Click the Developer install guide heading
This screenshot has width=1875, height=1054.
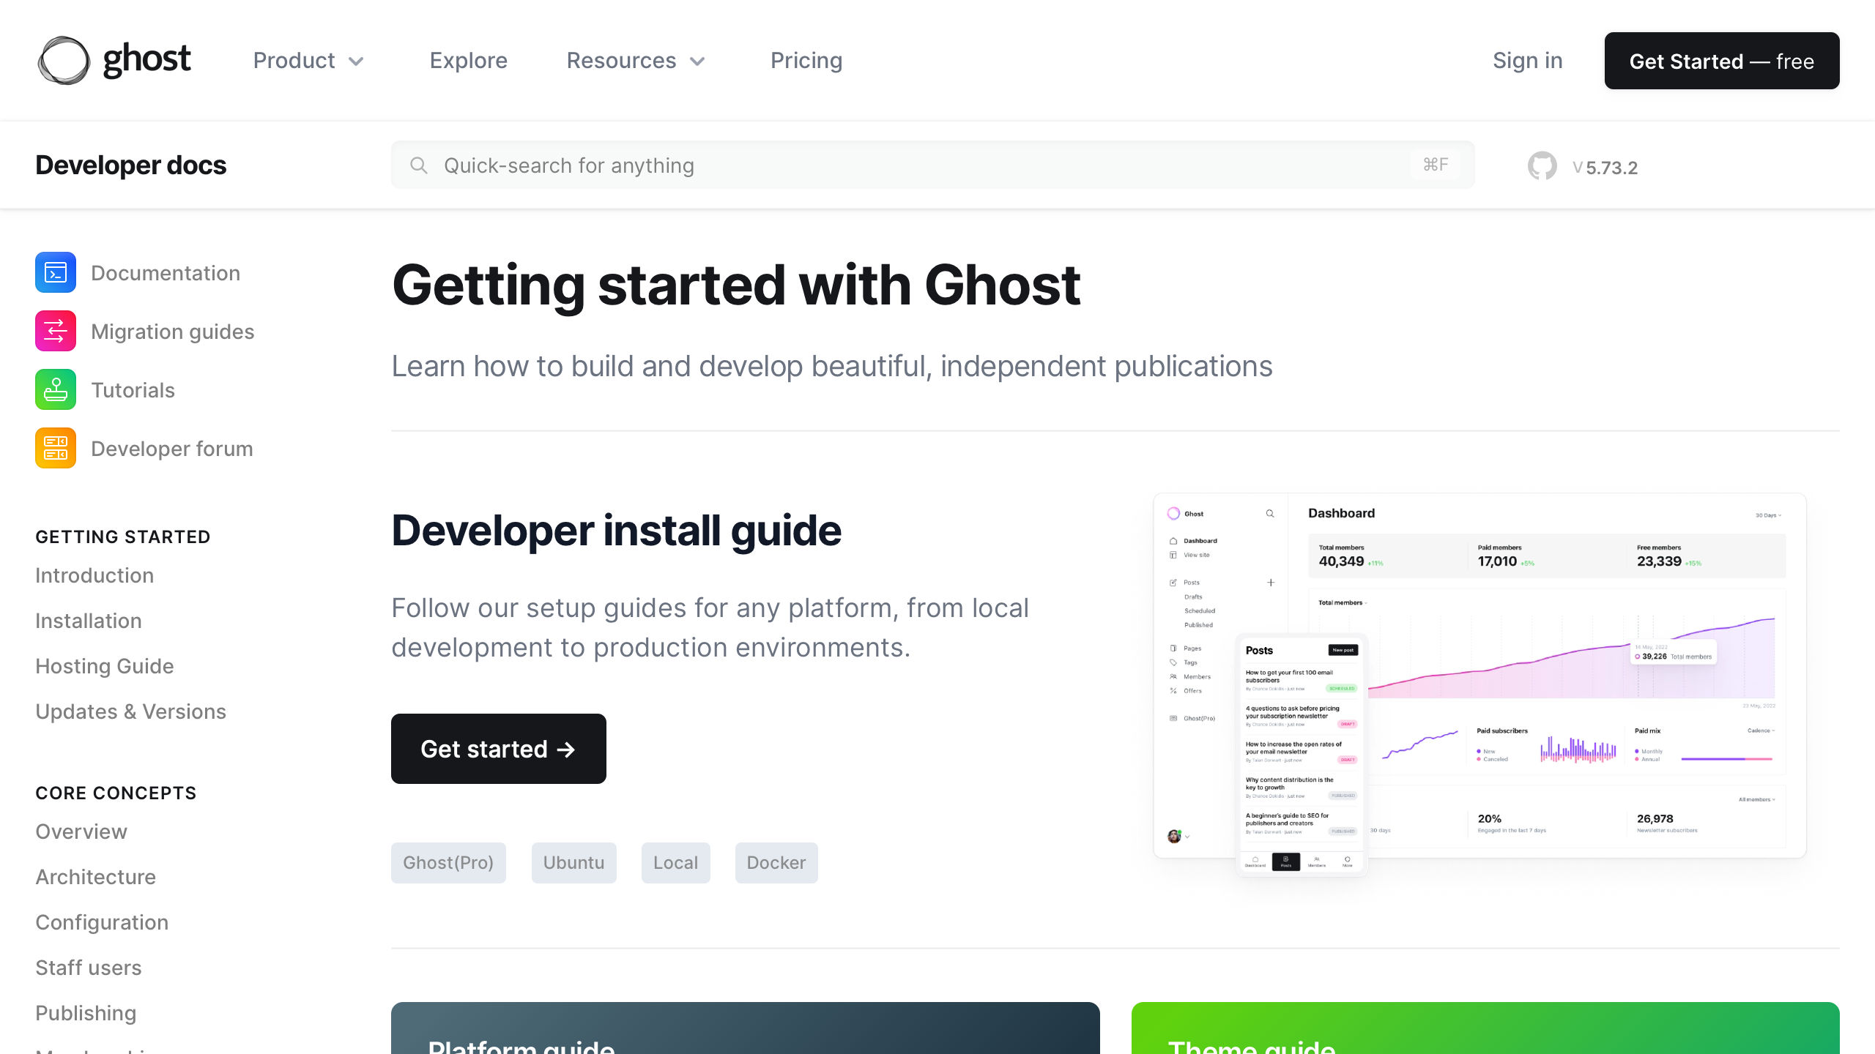coord(616,531)
